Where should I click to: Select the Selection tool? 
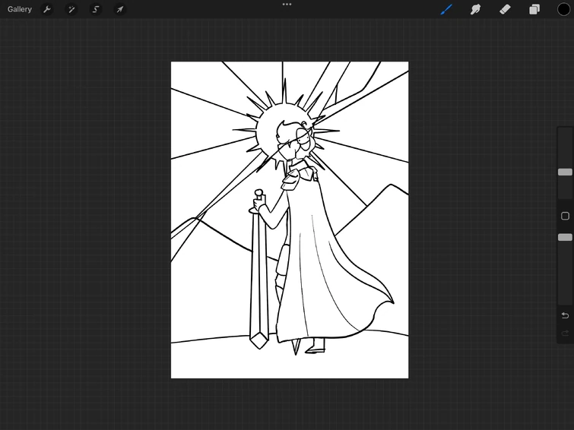pyautogui.click(x=96, y=9)
